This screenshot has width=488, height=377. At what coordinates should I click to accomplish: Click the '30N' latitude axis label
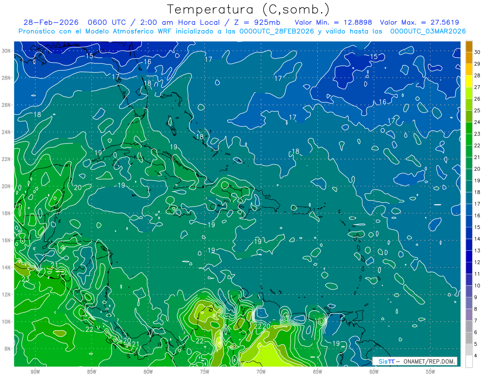pyautogui.click(x=7, y=51)
